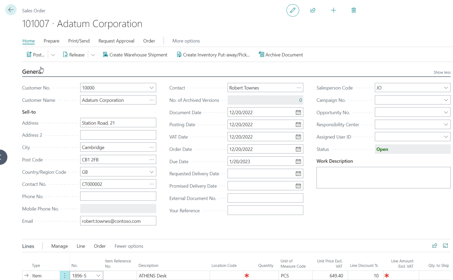Open Order Date calendar picker
The width and height of the screenshot is (453, 280).
click(298, 149)
